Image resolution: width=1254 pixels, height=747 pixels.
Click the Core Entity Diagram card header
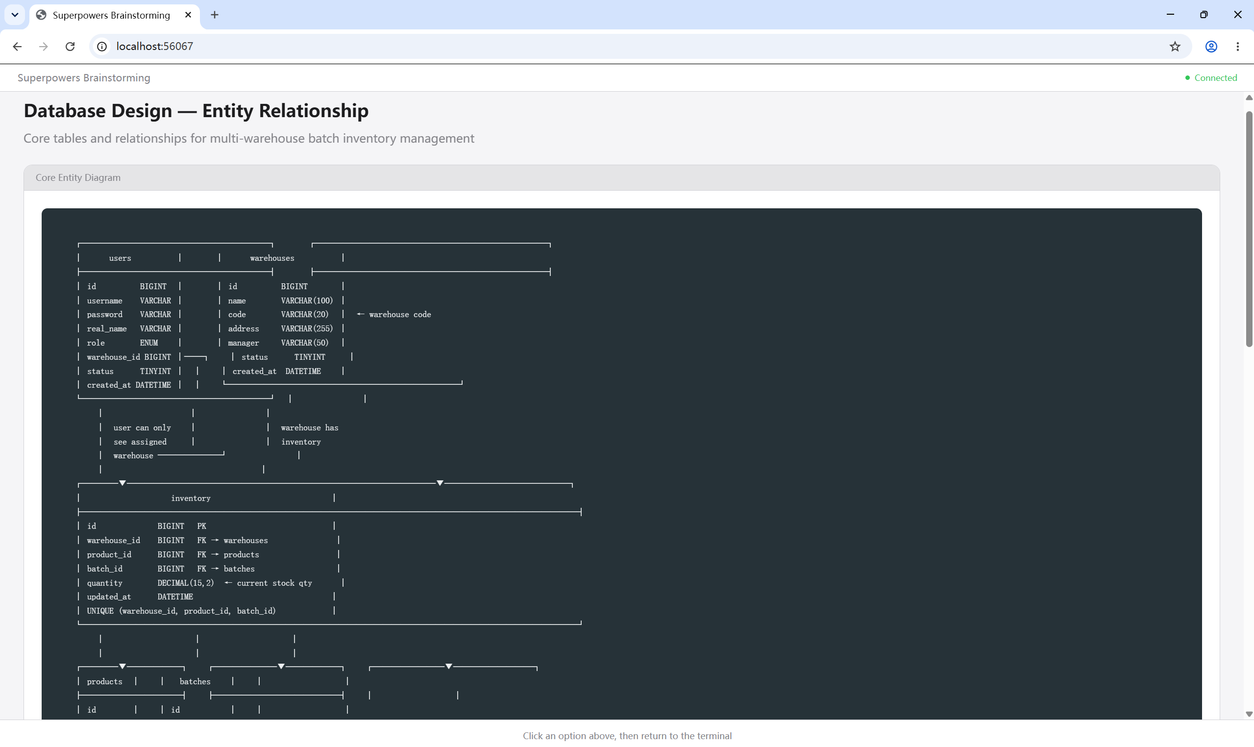(622, 178)
